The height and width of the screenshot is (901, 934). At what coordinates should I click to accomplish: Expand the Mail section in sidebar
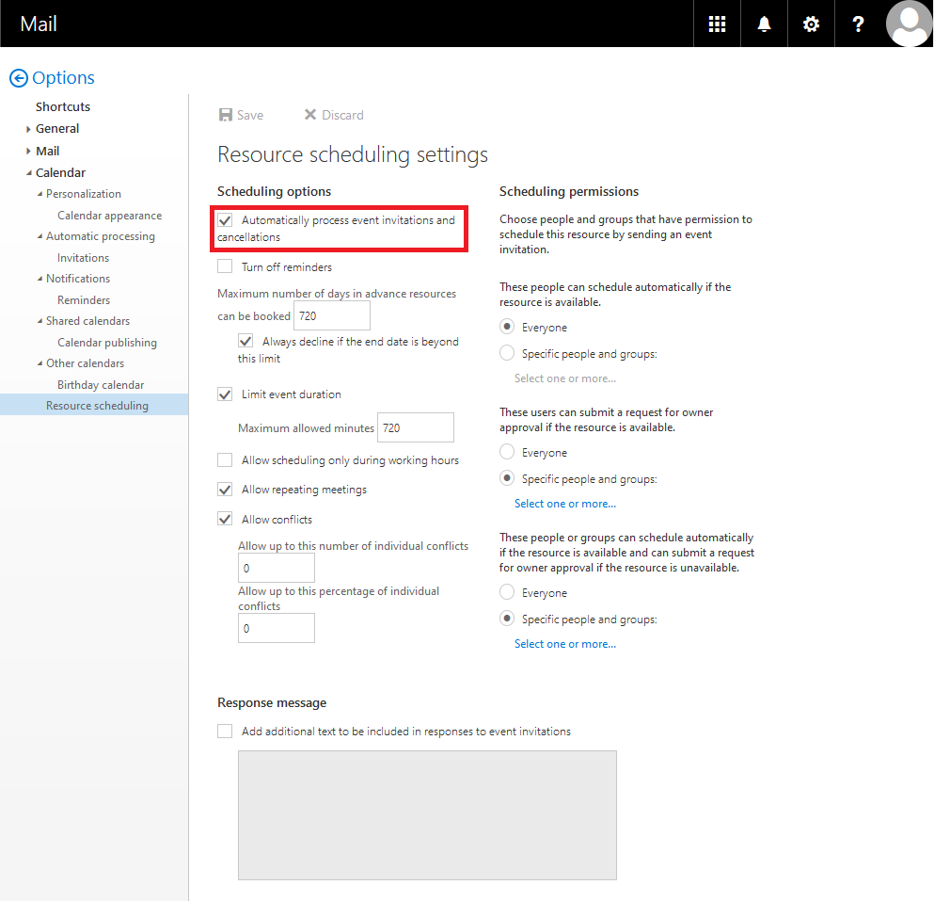tap(29, 152)
